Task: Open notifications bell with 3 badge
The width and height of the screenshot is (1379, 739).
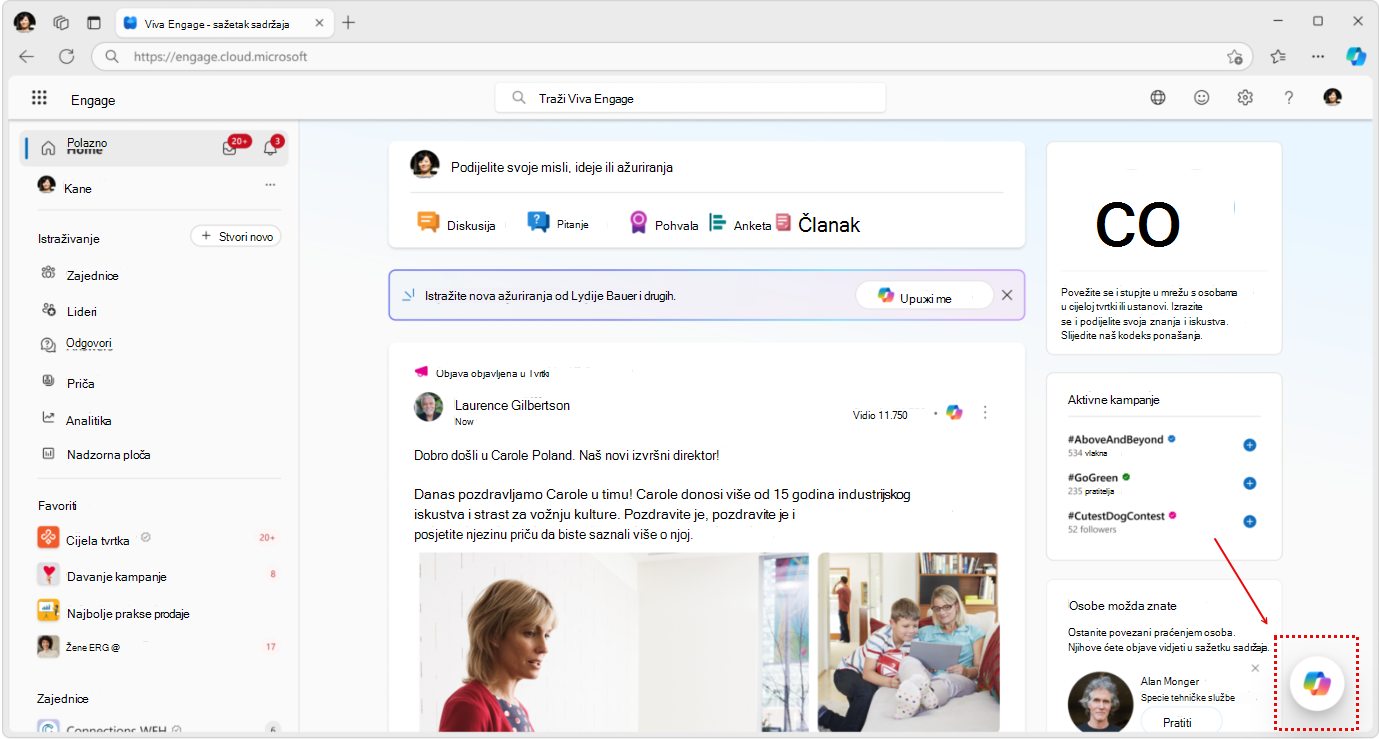Action: [271, 148]
